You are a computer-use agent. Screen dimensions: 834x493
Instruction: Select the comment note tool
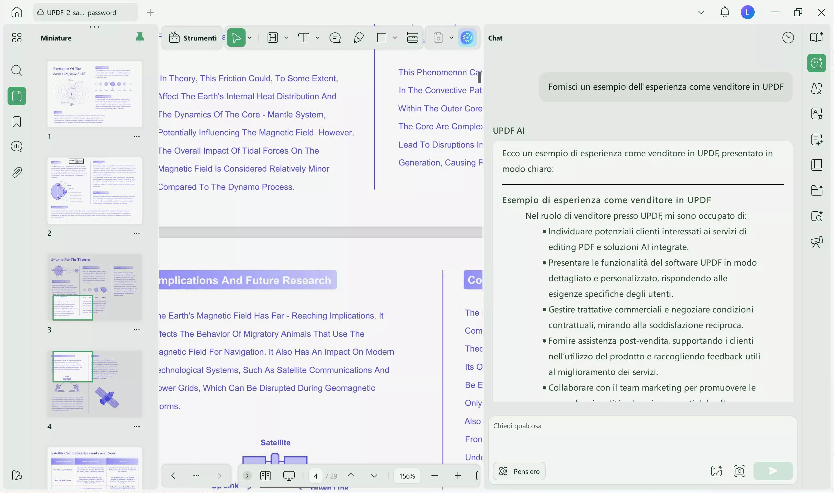[335, 38]
